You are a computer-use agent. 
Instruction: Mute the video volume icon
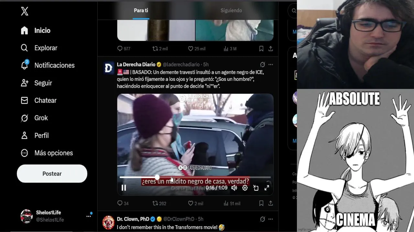click(x=234, y=188)
